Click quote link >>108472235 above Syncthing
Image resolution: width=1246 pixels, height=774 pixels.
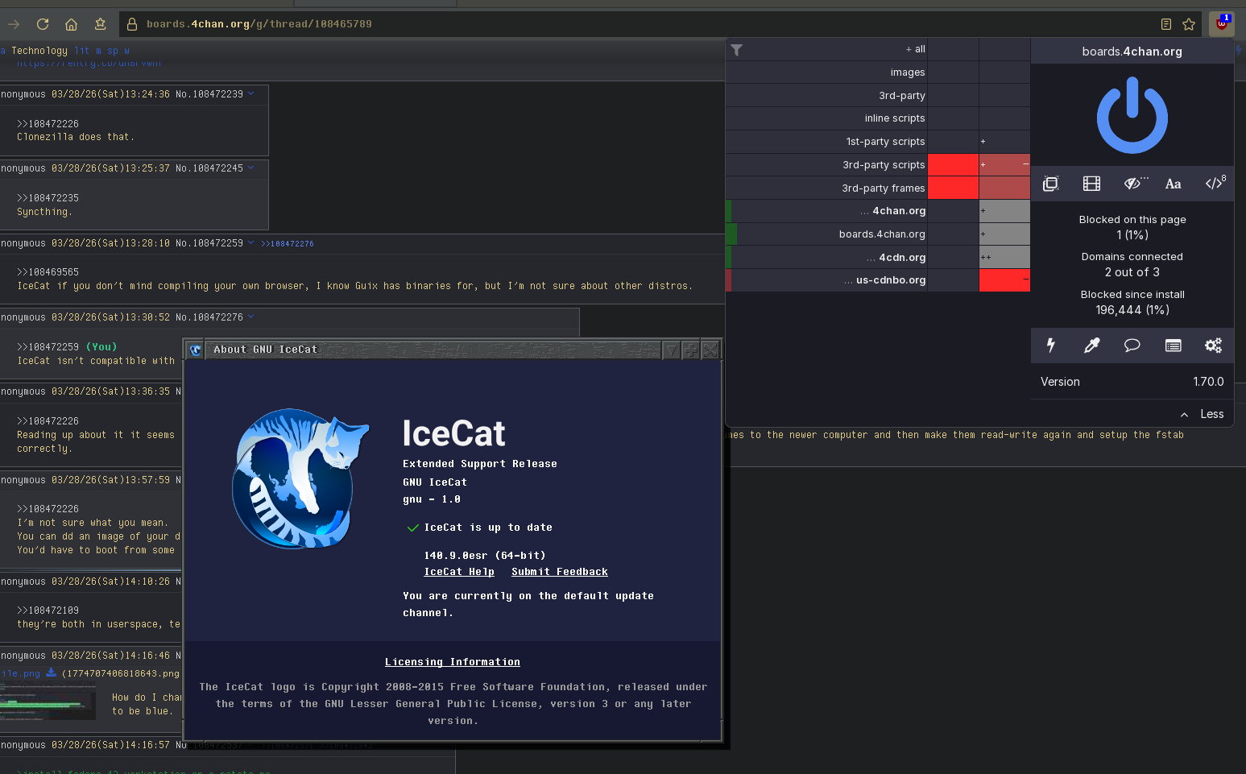tap(48, 198)
